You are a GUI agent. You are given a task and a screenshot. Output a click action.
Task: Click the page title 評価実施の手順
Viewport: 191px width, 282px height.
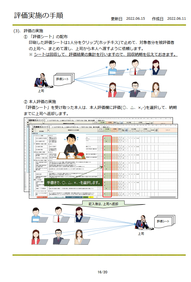[x=39, y=16]
